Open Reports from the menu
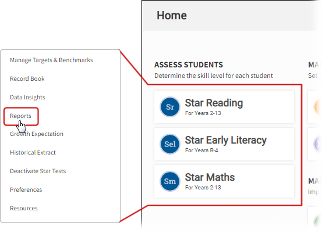 pos(20,116)
